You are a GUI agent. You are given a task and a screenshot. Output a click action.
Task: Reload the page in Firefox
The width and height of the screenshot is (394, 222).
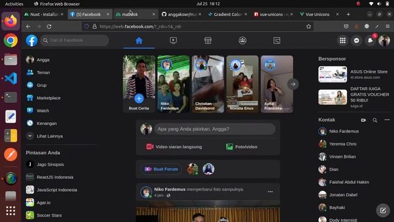[49, 27]
